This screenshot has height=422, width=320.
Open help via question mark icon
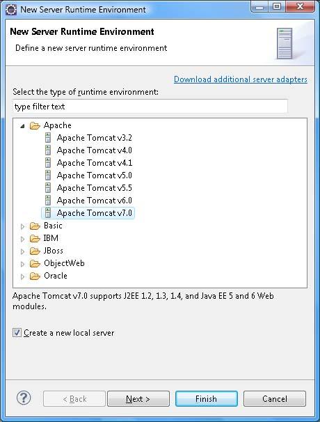(24, 398)
